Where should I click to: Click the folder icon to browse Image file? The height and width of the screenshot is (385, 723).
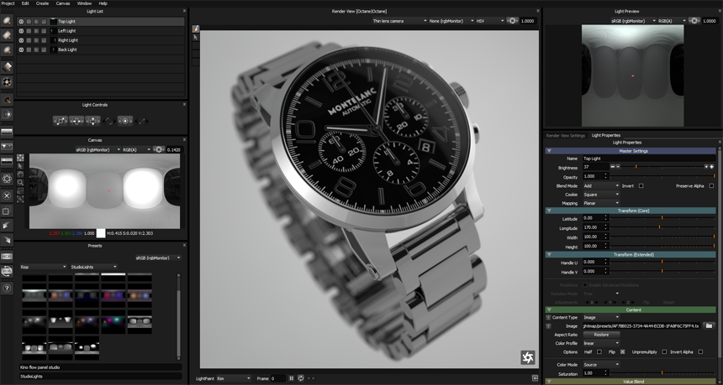[710, 325]
